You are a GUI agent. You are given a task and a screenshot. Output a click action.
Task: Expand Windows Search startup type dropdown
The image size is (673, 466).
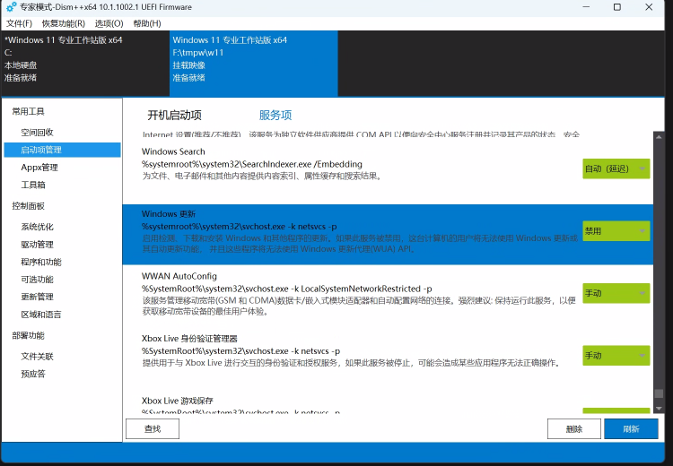(616, 168)
